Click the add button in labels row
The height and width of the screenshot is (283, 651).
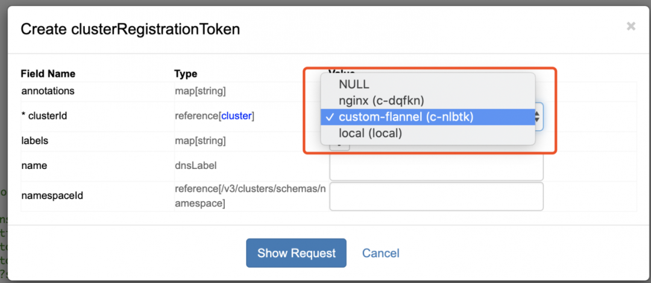[x=340, y=144]
